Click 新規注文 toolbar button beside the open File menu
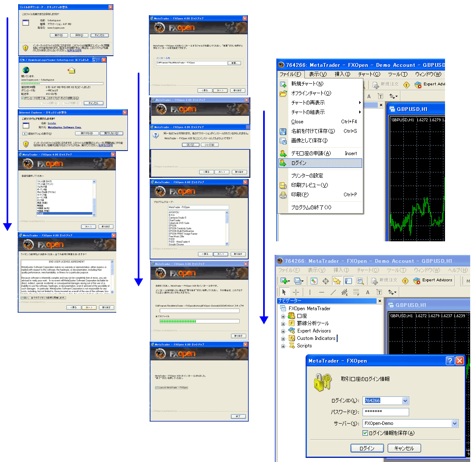471x462 pixels. click(x=385, y=85)
